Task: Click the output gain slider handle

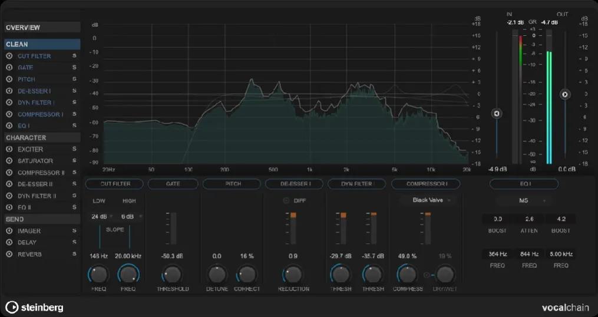Action: point(565,95)
